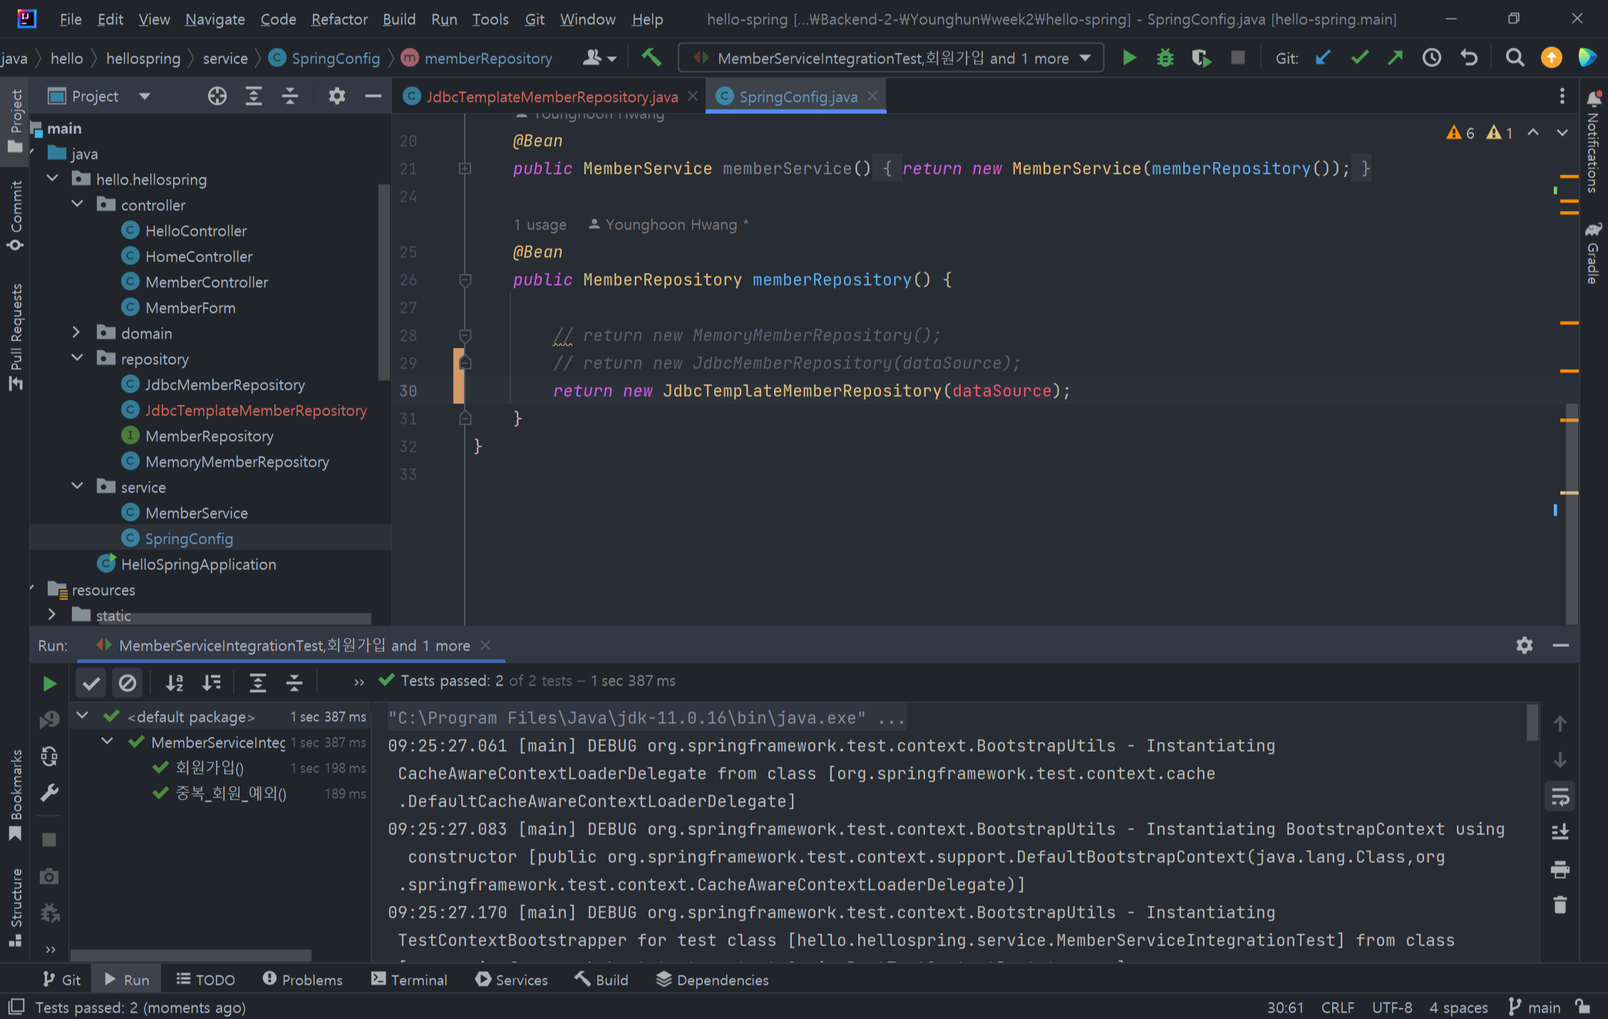This screenshot has width=1608, height=1019.
Task: Toggle Show Ignored tests button
Action: click(128, 683)
